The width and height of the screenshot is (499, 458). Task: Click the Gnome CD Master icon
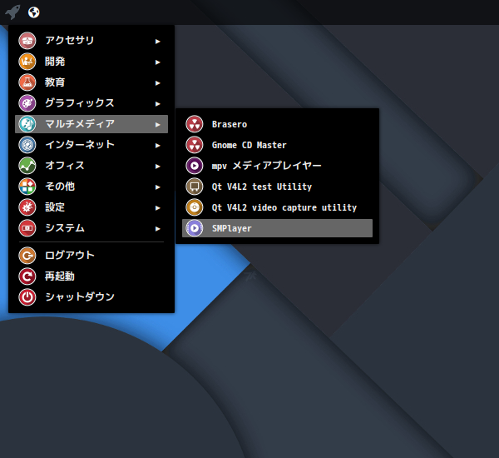(195, 145)
